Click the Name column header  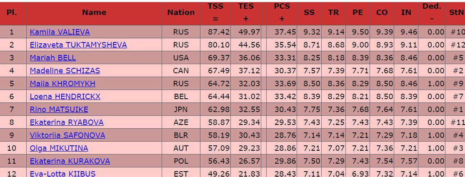(94, 12)
